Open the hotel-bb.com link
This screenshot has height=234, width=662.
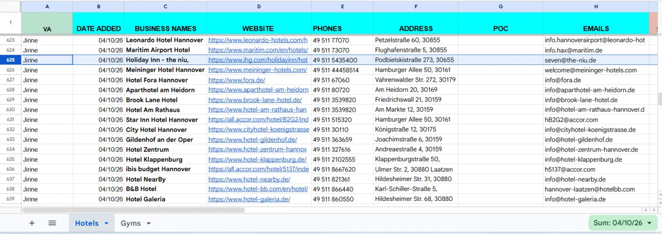point(258,189)
